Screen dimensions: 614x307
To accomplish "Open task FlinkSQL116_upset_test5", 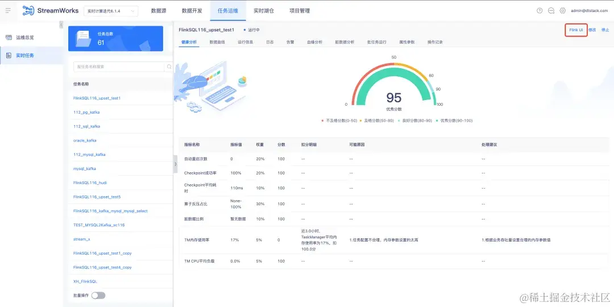I will (x=97, y=197).
